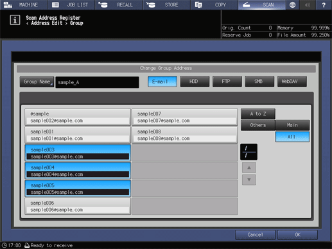
Task: Click the Others filter button
Action: (258, 125)
